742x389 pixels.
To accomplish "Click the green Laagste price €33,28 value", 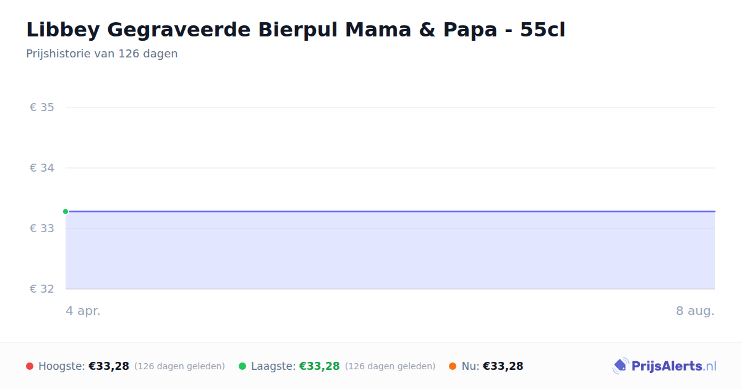I will coord(320,366).
